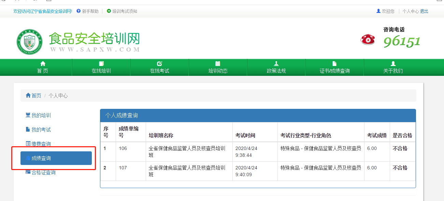
Task: Select 成绩查询 in the sidebar
Action: point(56,158)
